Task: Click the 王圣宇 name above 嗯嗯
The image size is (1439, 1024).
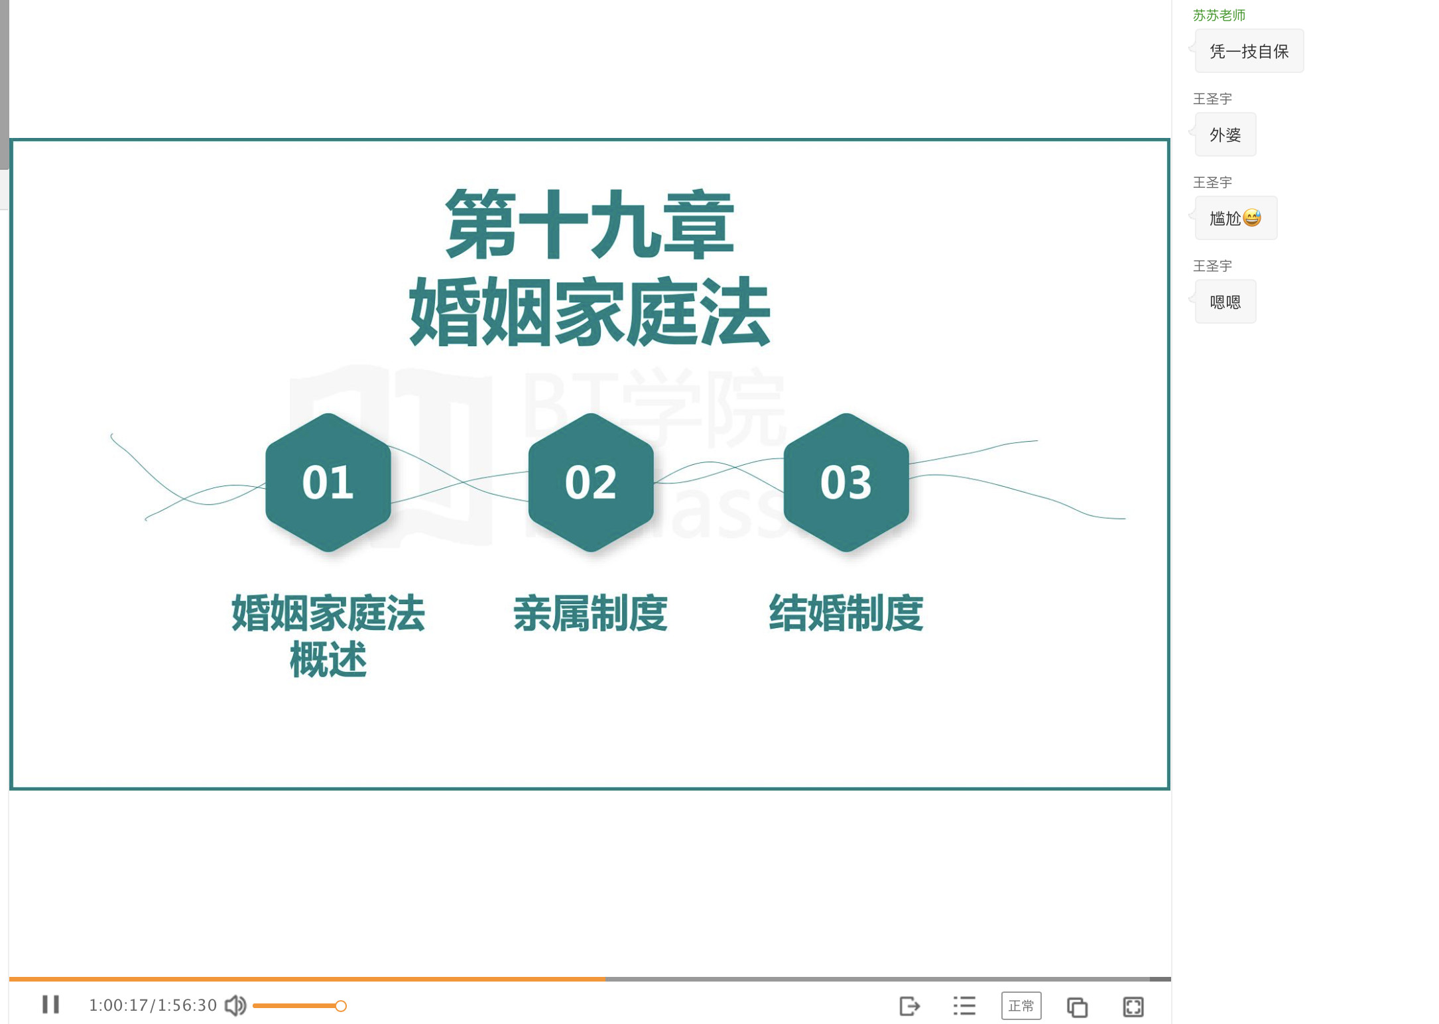Action: 1212,265
